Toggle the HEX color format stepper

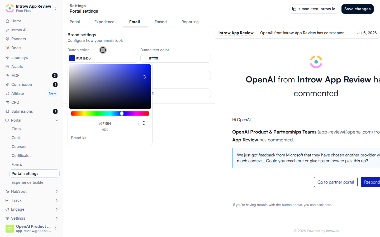[x=144, y=123]
